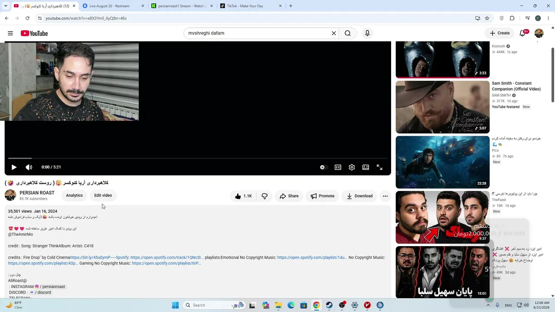
Task: Bookmark this page with the star
Action: tap(487, 18)
